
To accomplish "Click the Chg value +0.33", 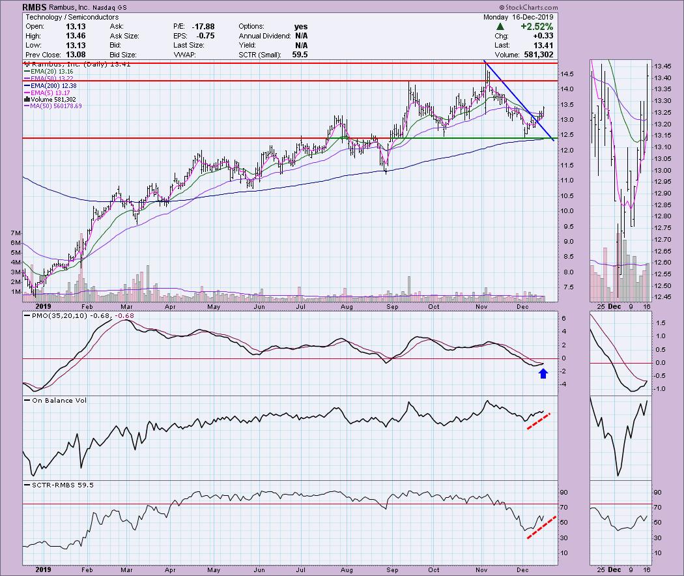I will pos(543,36).
